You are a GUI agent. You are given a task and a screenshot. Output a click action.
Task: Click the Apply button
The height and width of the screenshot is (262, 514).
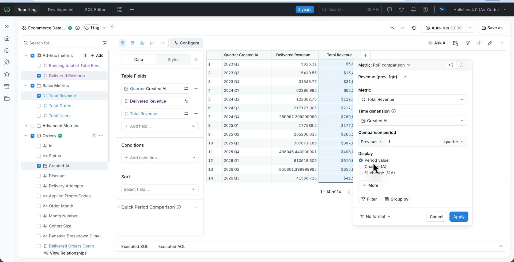[459, 217]
